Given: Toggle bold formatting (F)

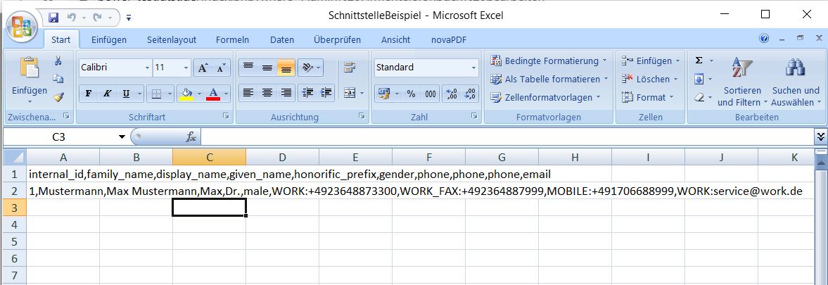Looking at the screenshot, I should [x=89, y=94].
